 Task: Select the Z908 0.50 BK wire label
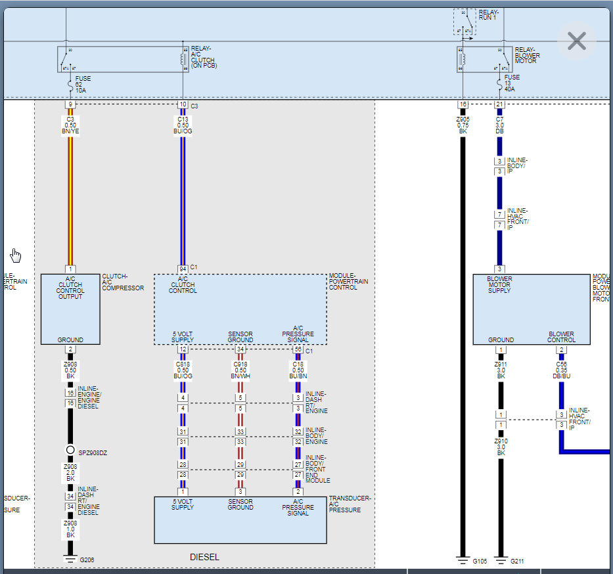(x=70, y=370)
